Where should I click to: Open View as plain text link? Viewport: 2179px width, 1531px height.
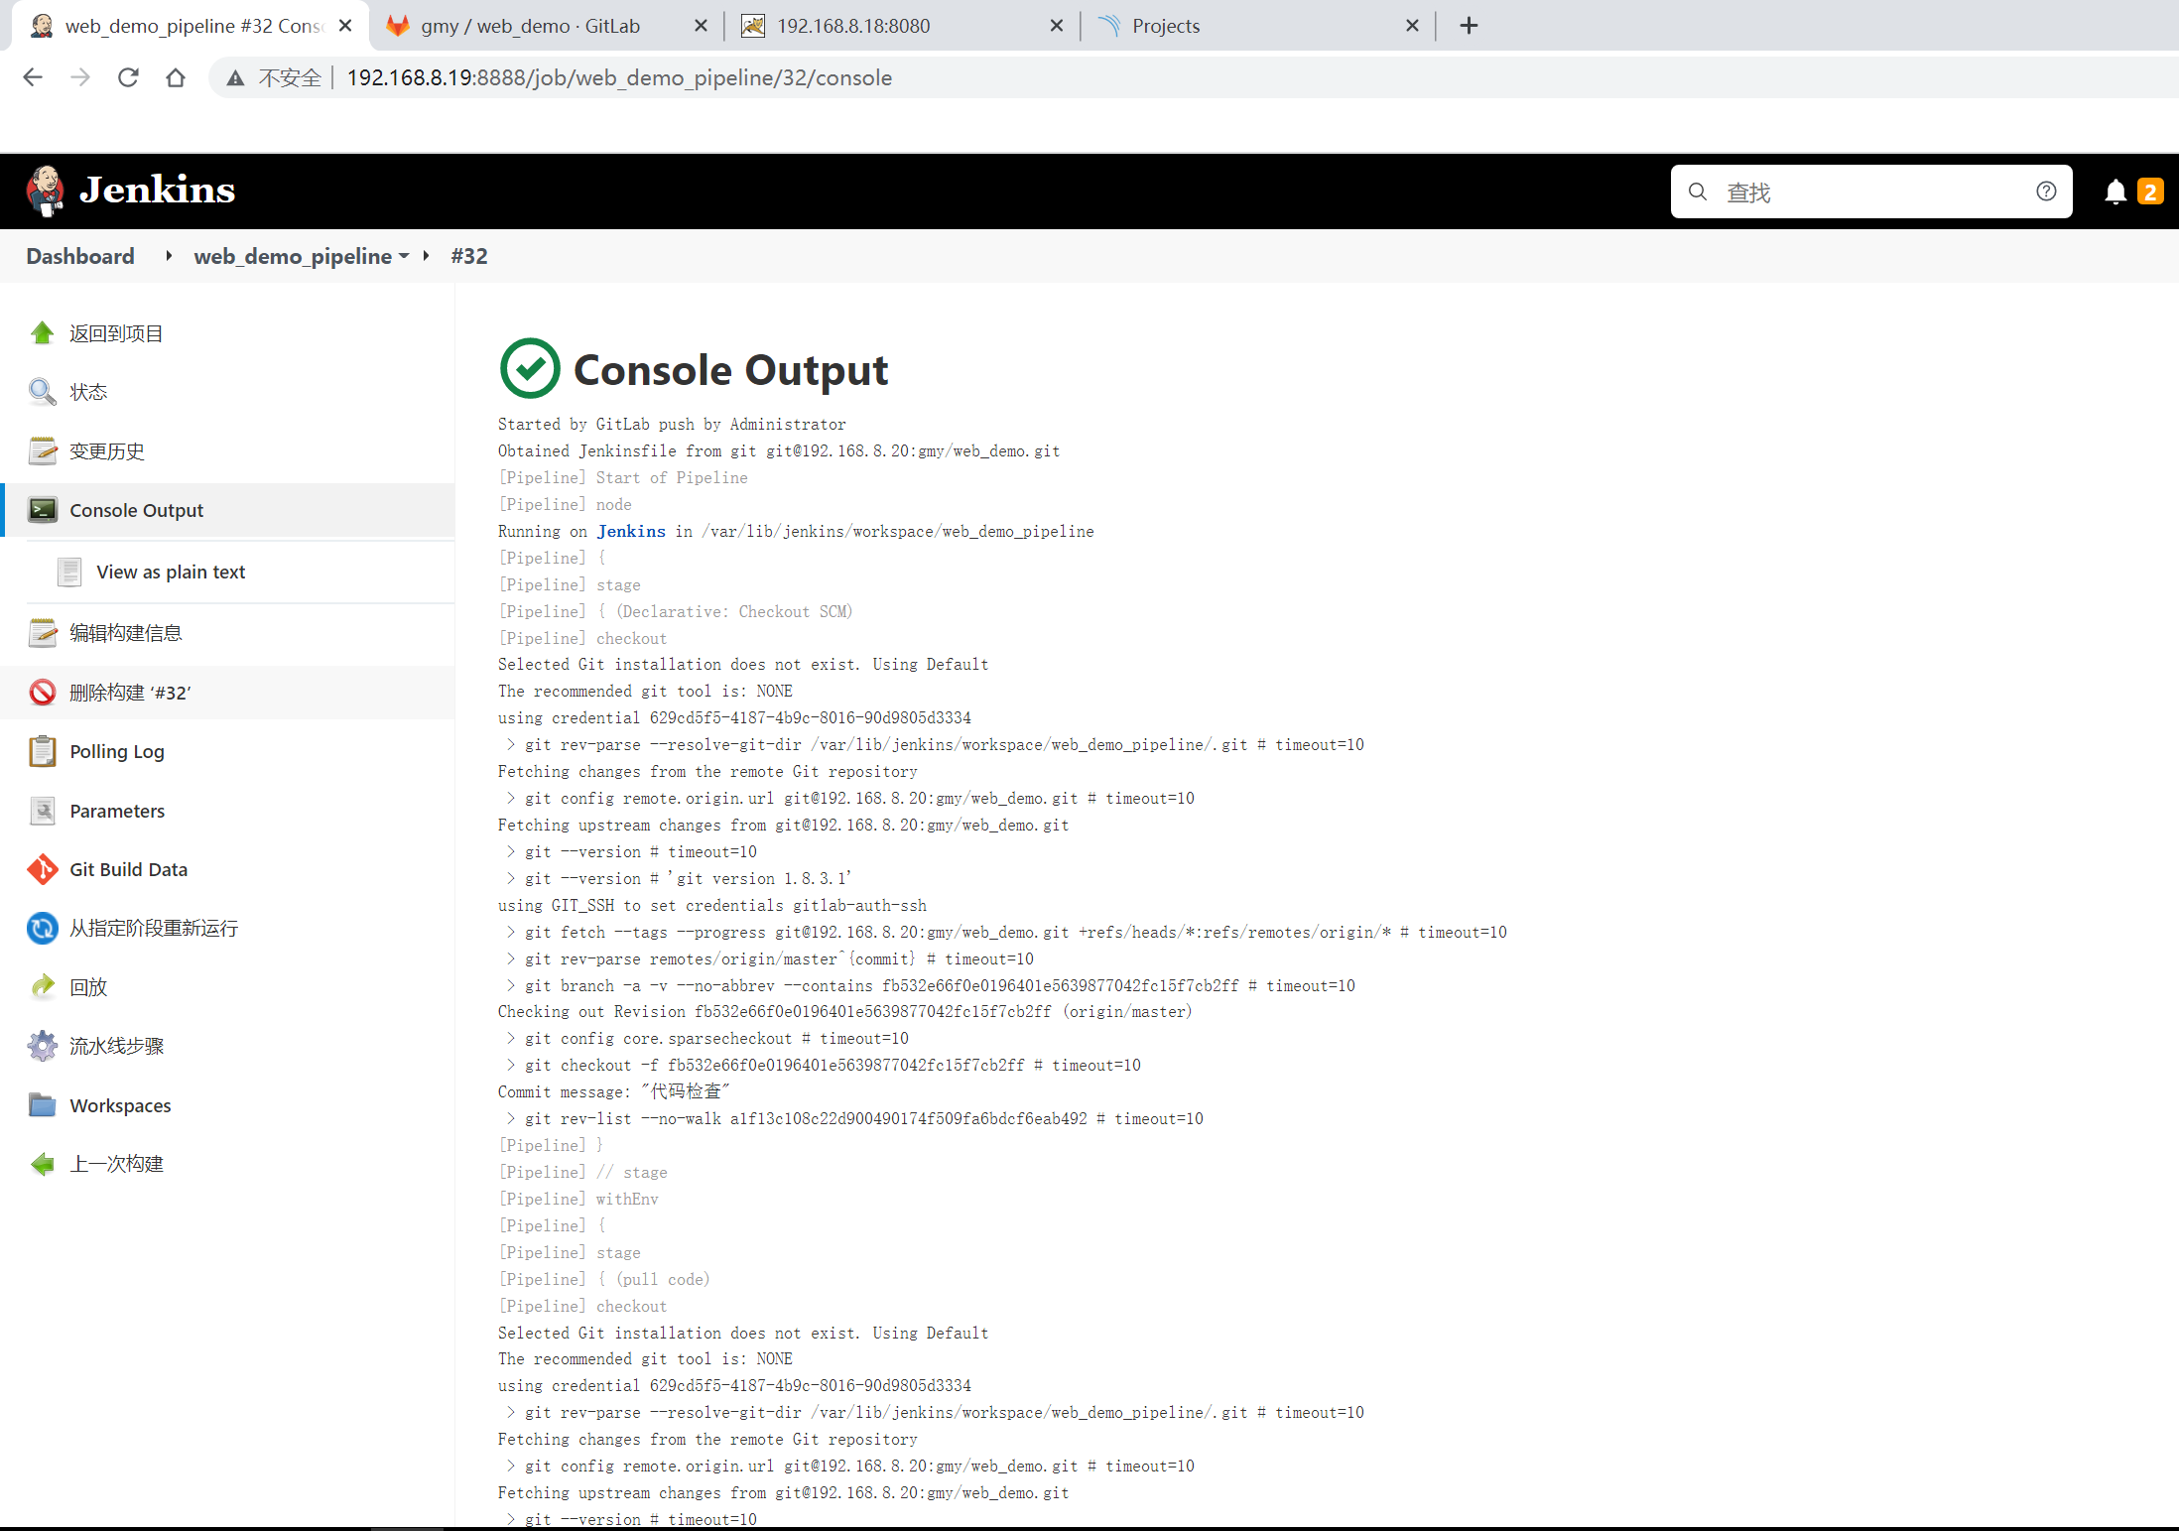pyautogui.click(x=171, y=572)
